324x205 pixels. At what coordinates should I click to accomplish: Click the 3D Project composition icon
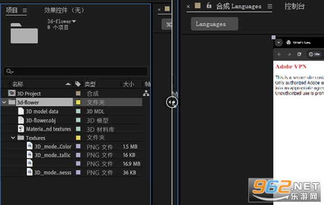11,93
